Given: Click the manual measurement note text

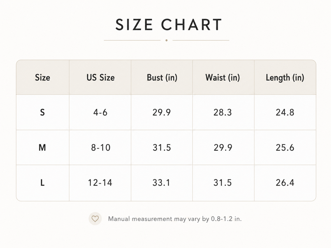Looking at the screenshot, I should (175, 219).
